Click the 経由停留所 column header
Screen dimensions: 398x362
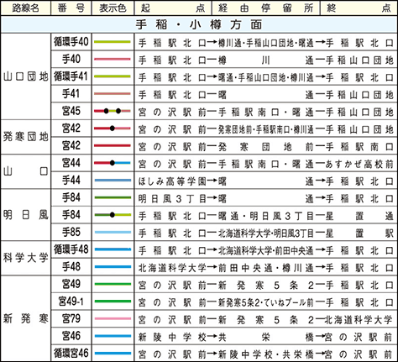pyautogui.click(x=265, y=8)
